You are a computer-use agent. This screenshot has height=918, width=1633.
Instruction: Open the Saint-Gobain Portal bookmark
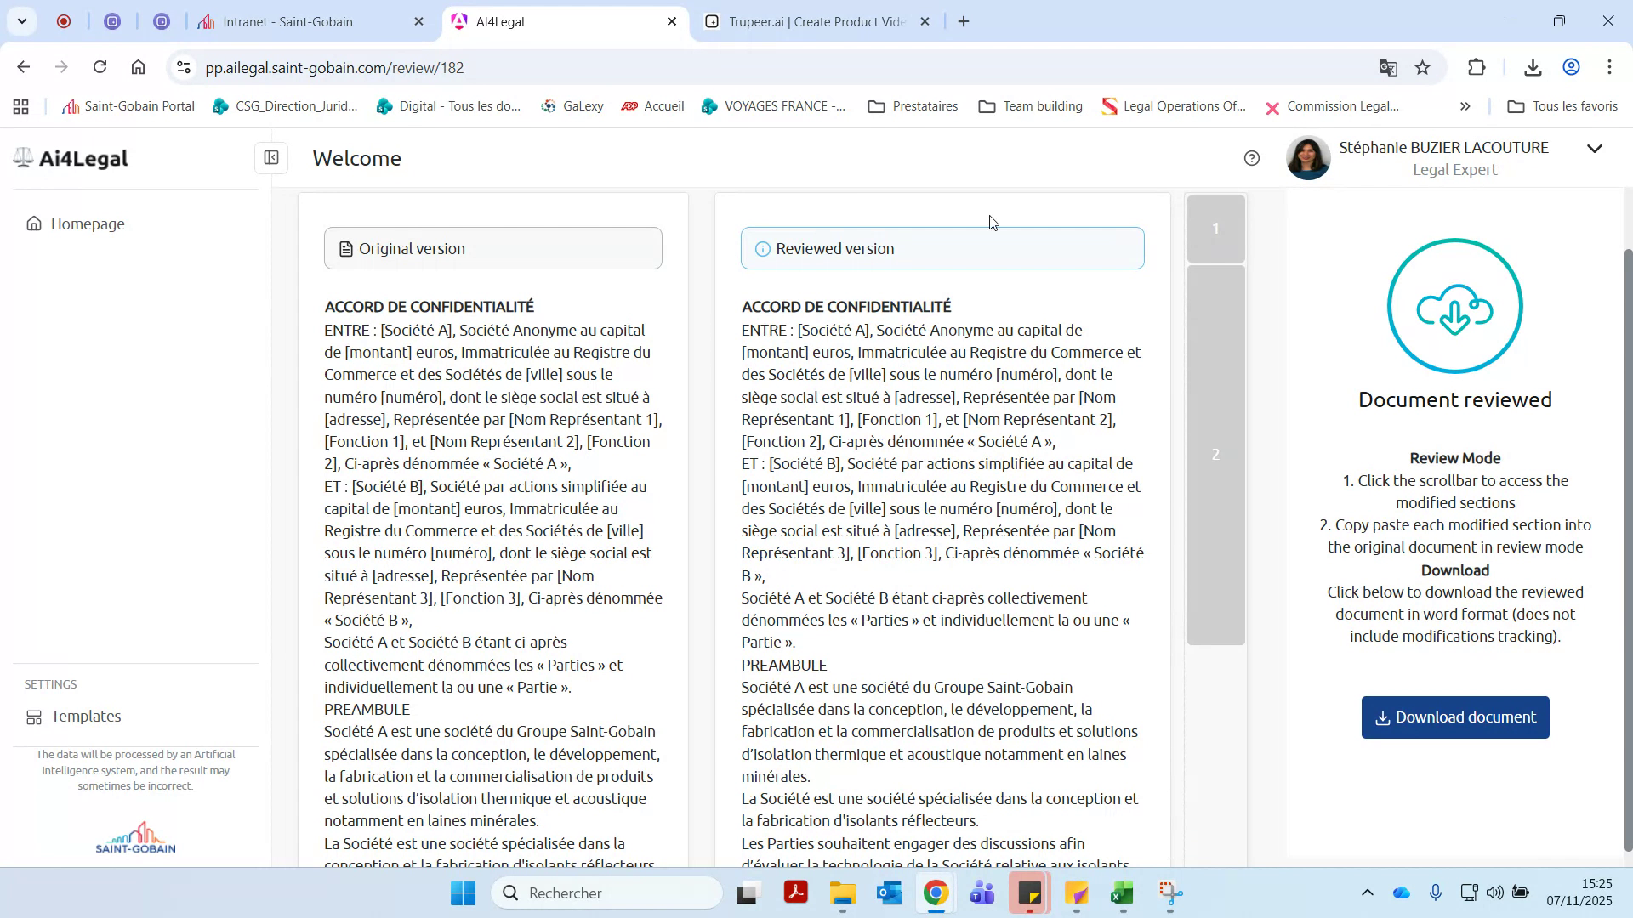click(128, 106)
